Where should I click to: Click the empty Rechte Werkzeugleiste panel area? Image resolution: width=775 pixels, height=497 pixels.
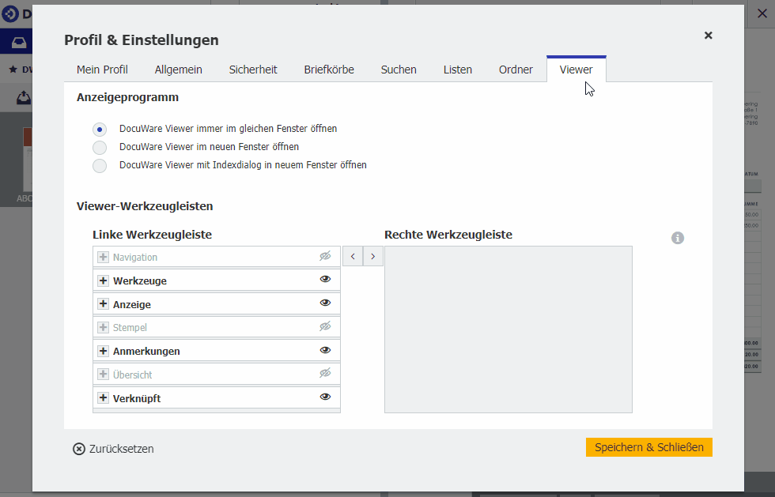(508, 329)
